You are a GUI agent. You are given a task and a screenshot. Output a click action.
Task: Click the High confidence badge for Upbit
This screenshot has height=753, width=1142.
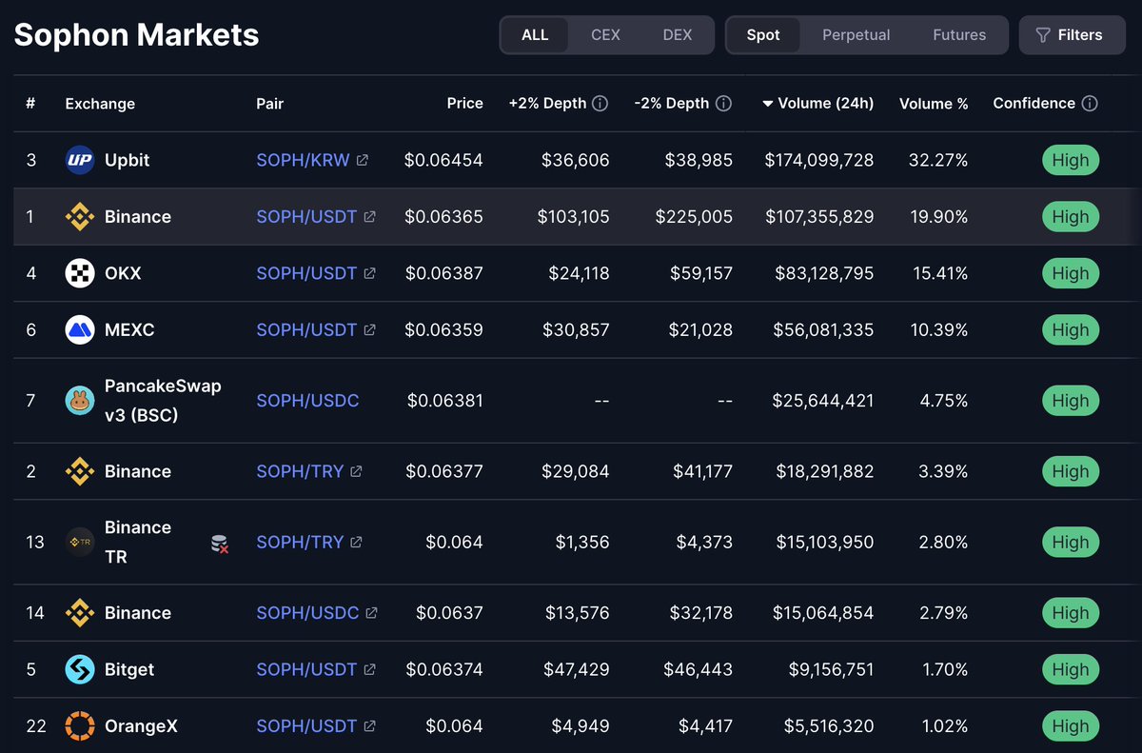click(1071, 159)
